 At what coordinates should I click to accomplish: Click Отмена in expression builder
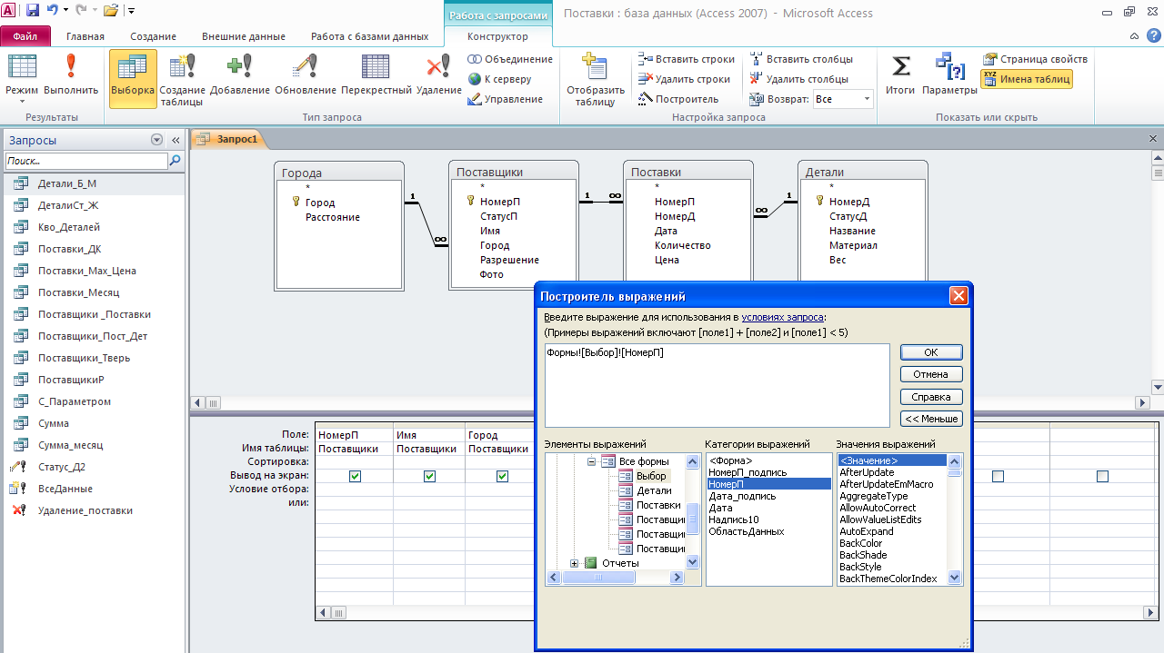[931, 374]
